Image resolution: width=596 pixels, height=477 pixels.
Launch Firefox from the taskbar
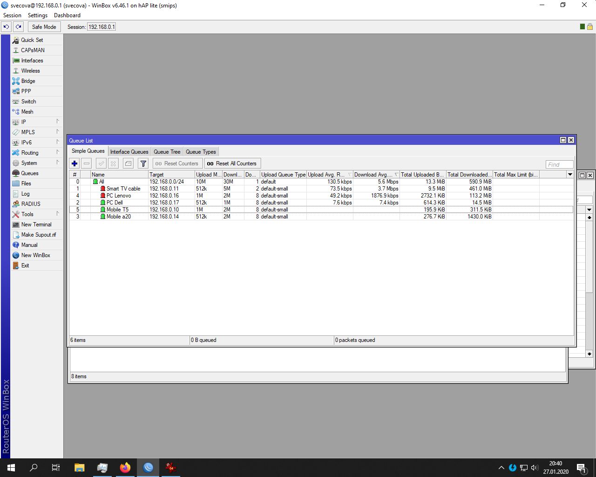tap(125, 467)
